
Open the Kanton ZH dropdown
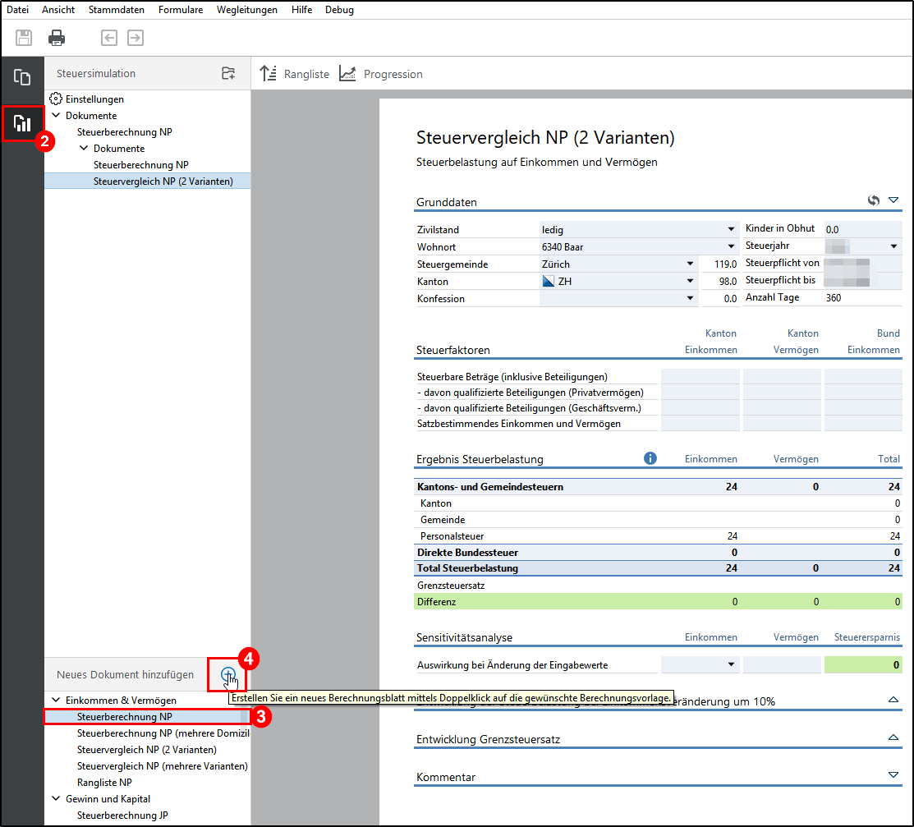click(x=690, y=282)
